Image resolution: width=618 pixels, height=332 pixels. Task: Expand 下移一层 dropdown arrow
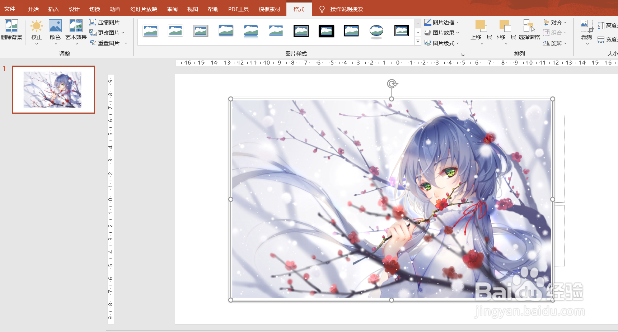pyautogui.click(x=506, y=44)
